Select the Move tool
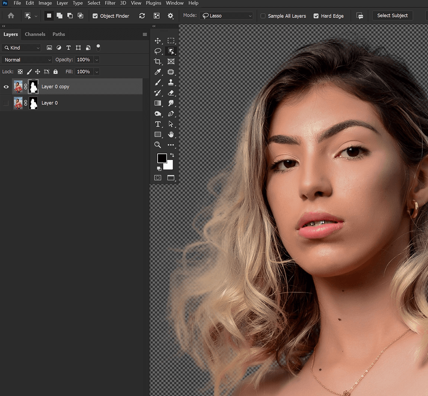The width and height of the screenshot is (428, 396). coord(158,41)
